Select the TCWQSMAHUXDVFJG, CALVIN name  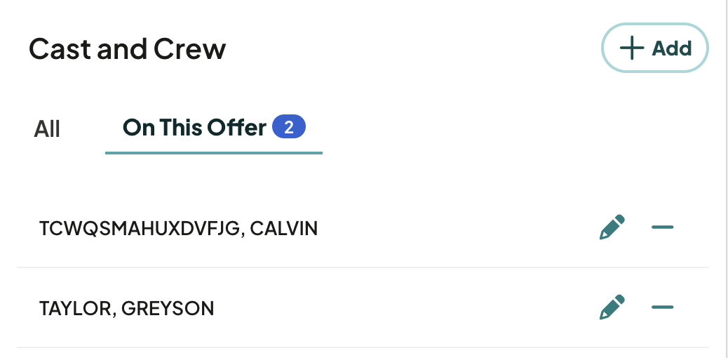coord(178,228)
